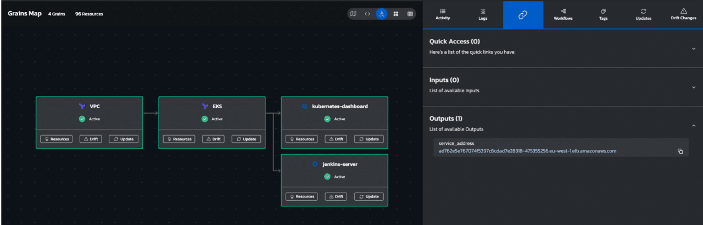
Task: Open the Drift Changes tab
Action: [683, 15]
